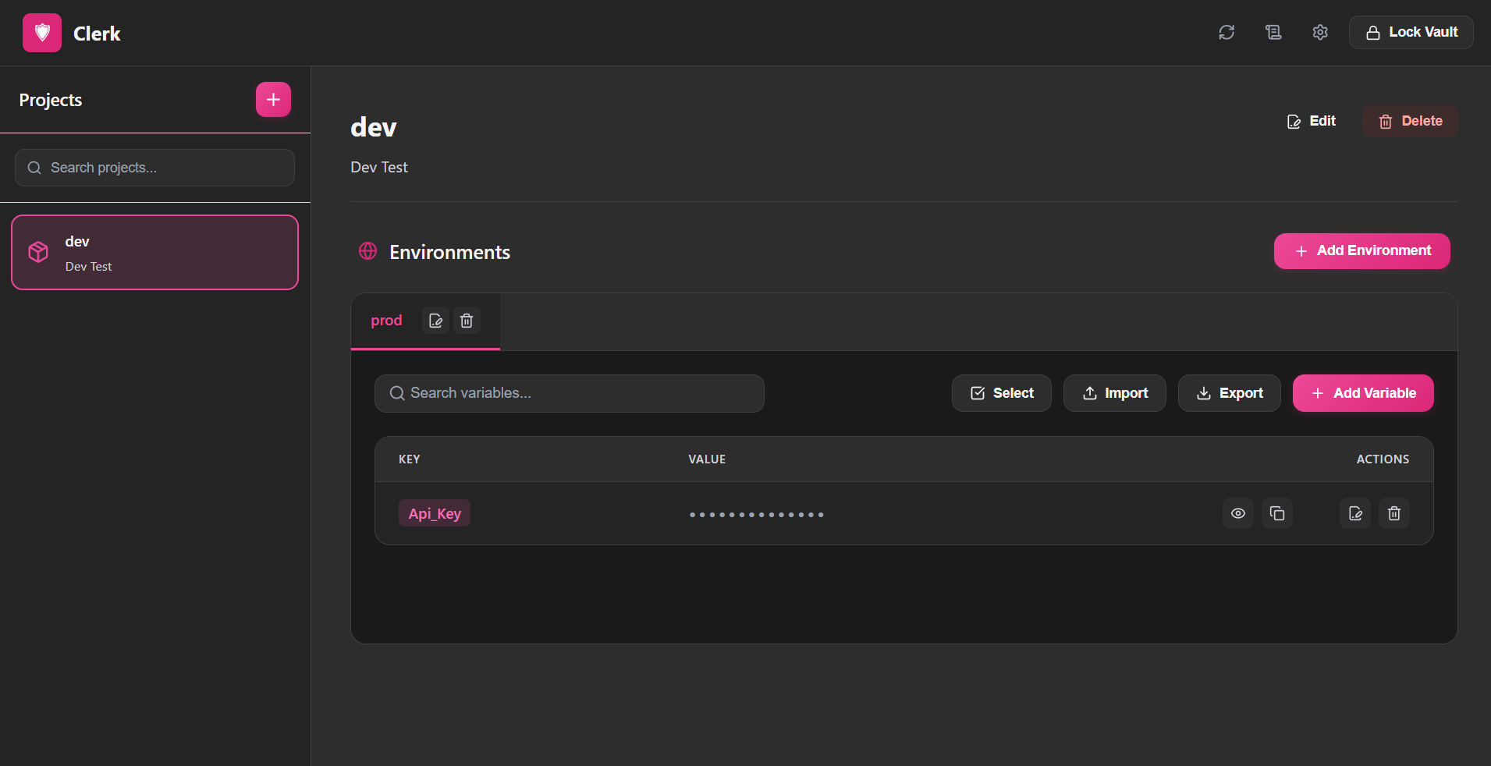Reveal the hidden Api_Key value
This screenshot has width=1491, height=766.
[x=1238, y=513]
